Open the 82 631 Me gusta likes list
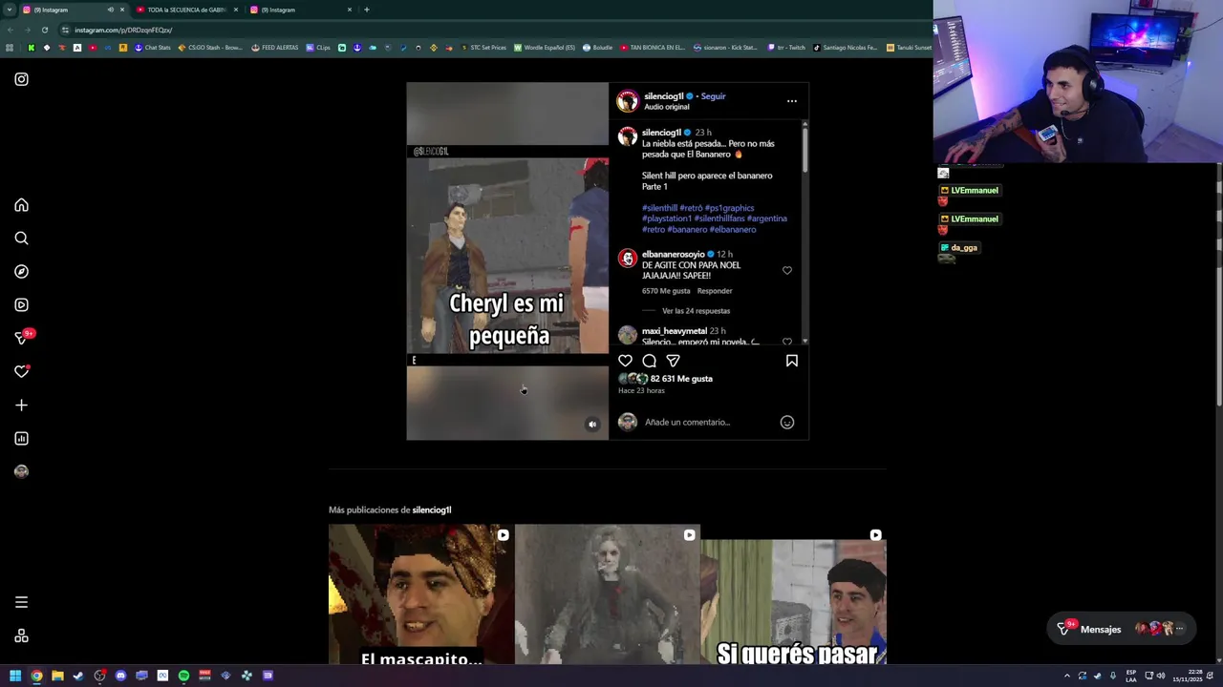 point(681,379)
